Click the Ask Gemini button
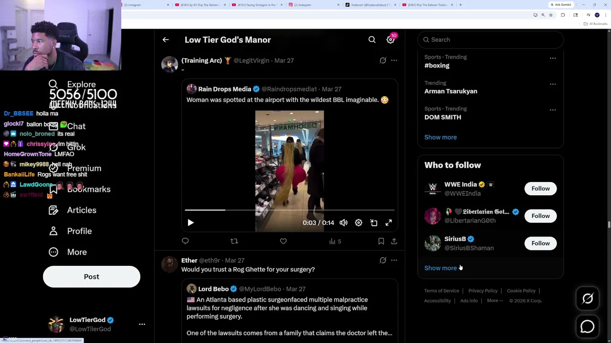This screenshot has height=343, width=611. click(x=560, y=5)
